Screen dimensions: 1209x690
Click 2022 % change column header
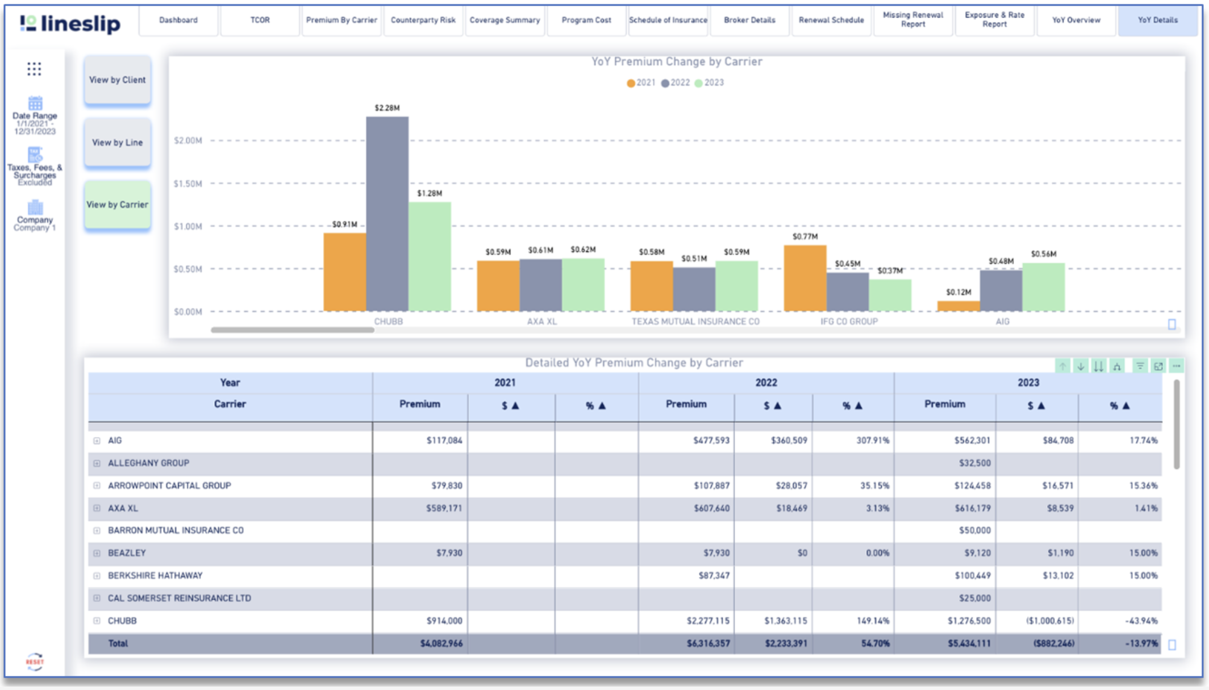click(852, 405)
